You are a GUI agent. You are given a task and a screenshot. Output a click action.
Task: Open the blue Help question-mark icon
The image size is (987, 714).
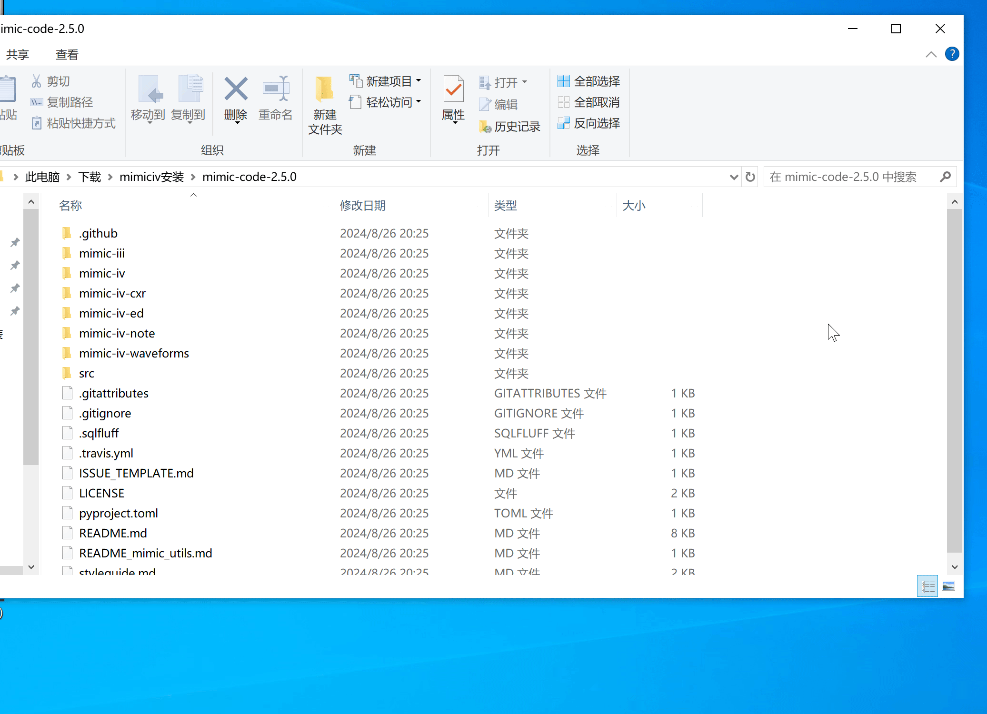(x=952, y=54)
